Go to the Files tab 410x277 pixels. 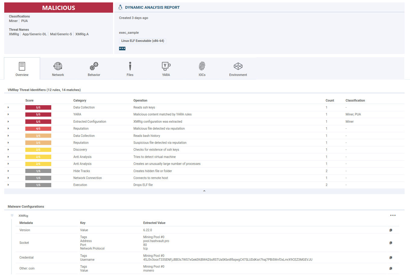(130, 68)
